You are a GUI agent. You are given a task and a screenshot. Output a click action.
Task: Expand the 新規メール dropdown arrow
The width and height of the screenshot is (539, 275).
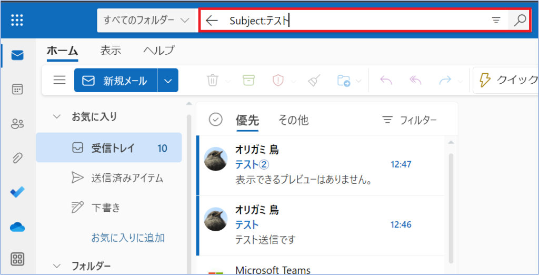pos(168,81)
